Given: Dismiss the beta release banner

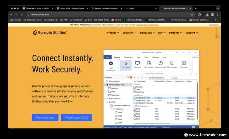Looking at the screenshot, I should point(214,25).
